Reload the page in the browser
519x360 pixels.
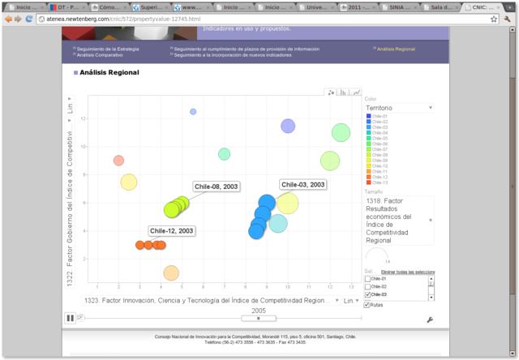[x=29, y=18]
